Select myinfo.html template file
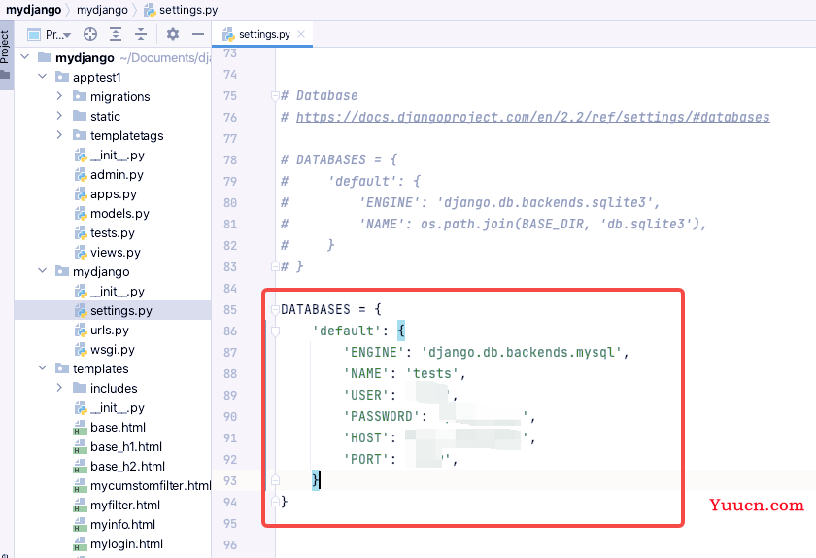Screen dimensions: 816x558 [x=115, y=525]
